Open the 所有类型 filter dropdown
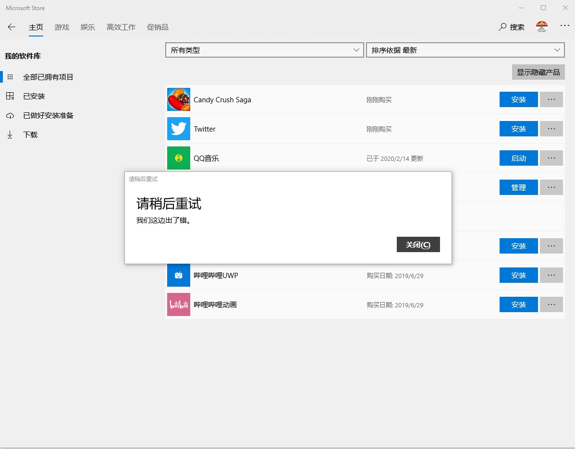 point(264,50)
